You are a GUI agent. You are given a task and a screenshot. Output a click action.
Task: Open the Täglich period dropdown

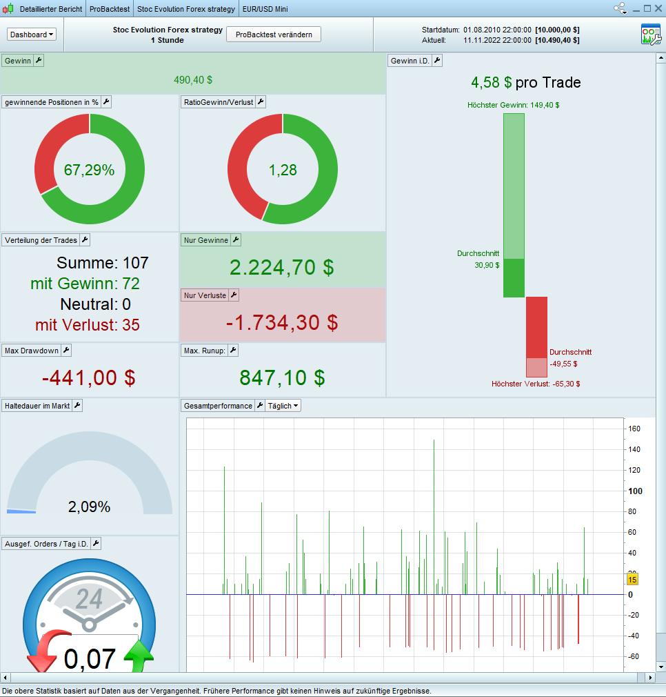tap(283, 405)
